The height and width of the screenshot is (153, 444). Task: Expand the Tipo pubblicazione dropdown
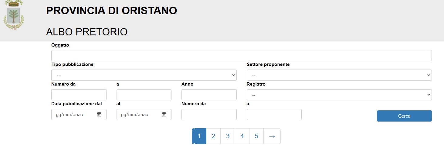coord(144,75)
